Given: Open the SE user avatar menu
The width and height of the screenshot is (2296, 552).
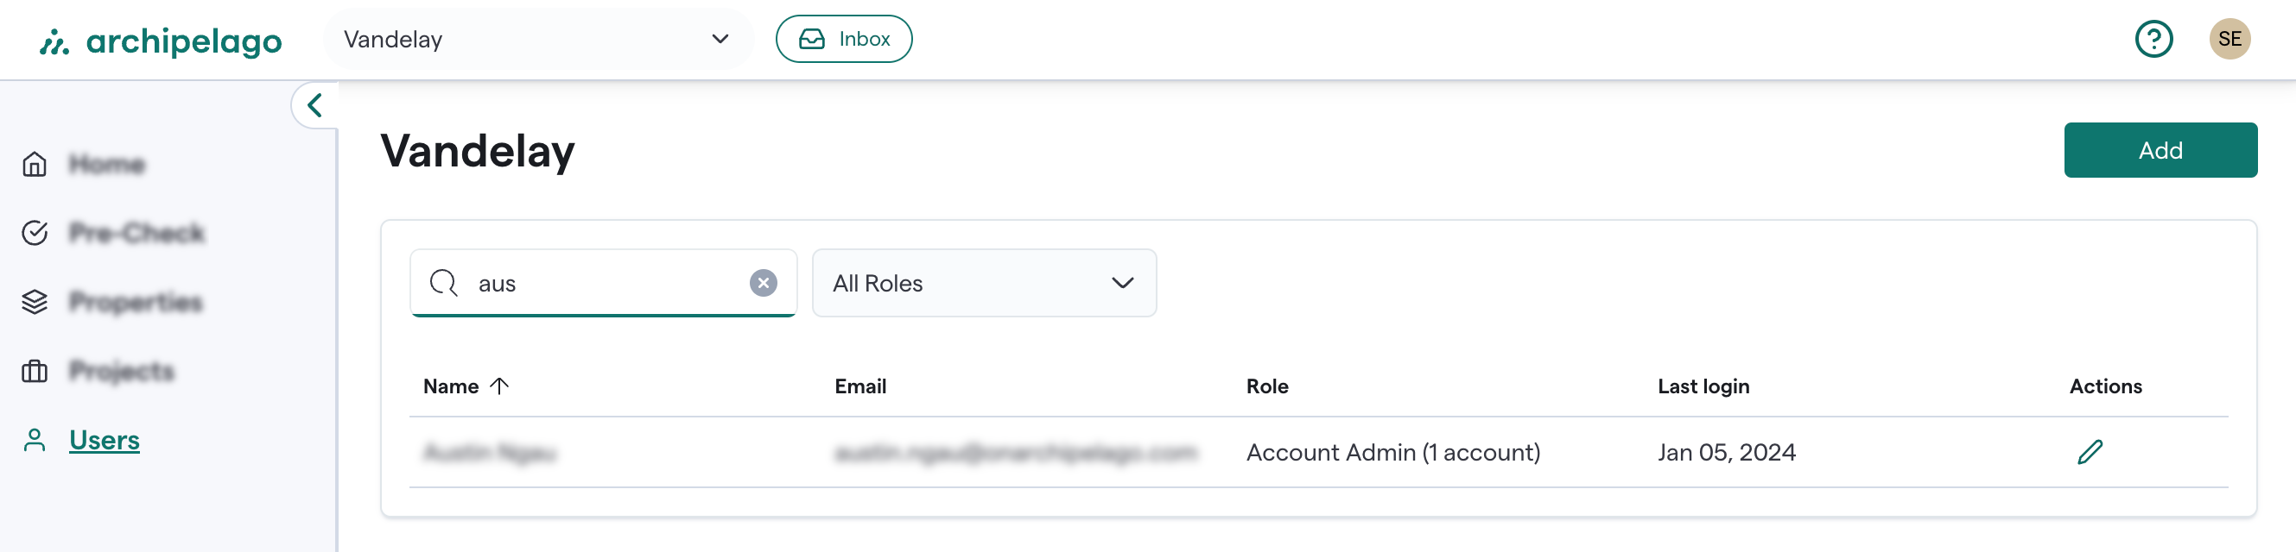Looking at the screenshot, I should [x=2231, y=38].
